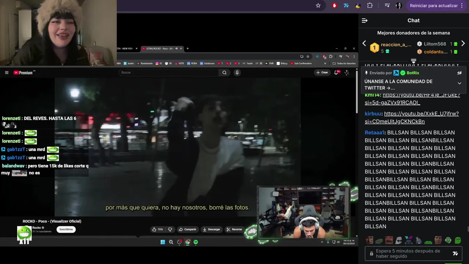This screenshot has width=469, height=264.
Task: Open a new tab in the inner browser
Action: pos(188,48)
